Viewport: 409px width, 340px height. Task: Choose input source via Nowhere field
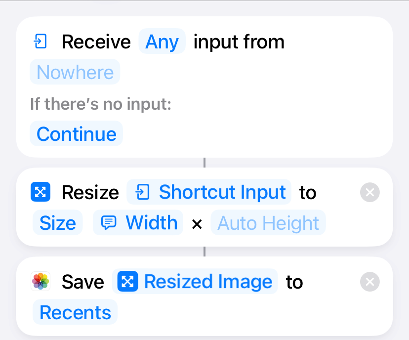(75, 72)
